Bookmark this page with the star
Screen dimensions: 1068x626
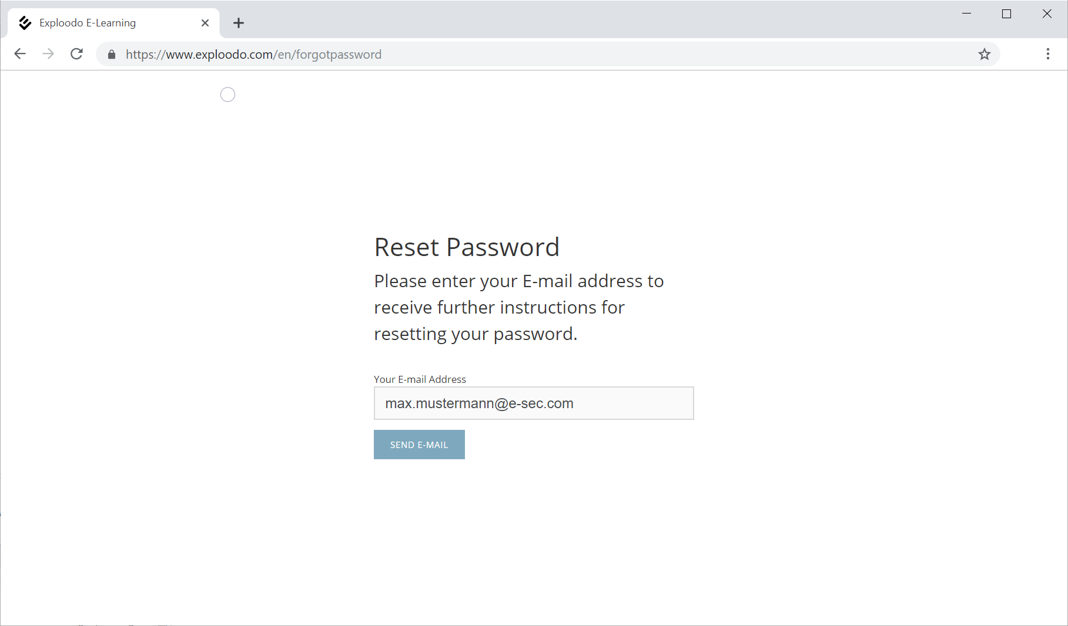point(984,55)
